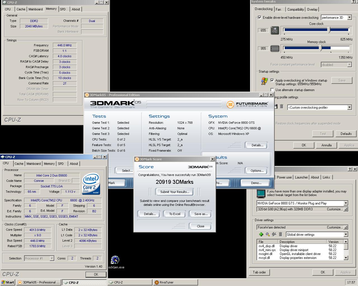
Task: Click To Excel in the Score dialog
Action: pos(175,214)
